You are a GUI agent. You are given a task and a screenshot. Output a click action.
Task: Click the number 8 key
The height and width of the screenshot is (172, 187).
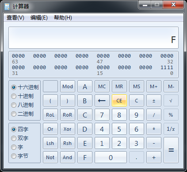tap(119, 115)
